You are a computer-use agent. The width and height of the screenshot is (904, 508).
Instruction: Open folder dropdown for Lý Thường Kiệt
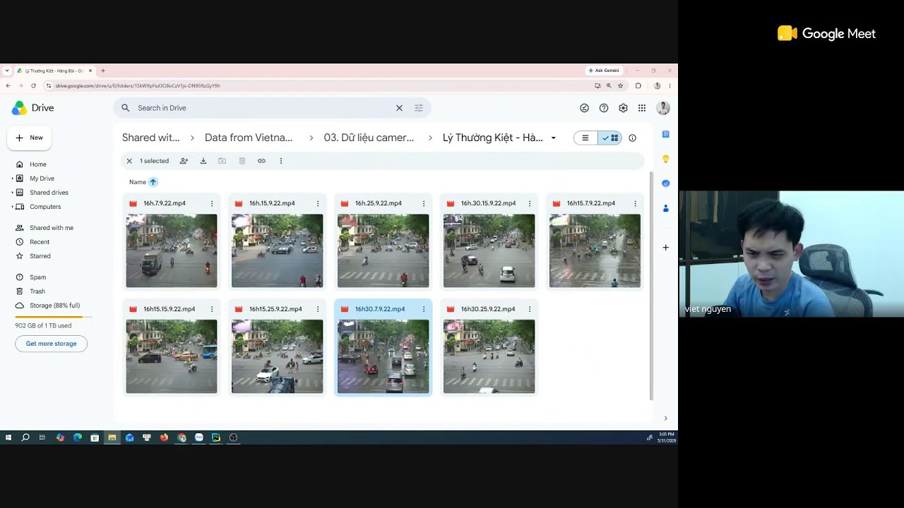(553, 138)
